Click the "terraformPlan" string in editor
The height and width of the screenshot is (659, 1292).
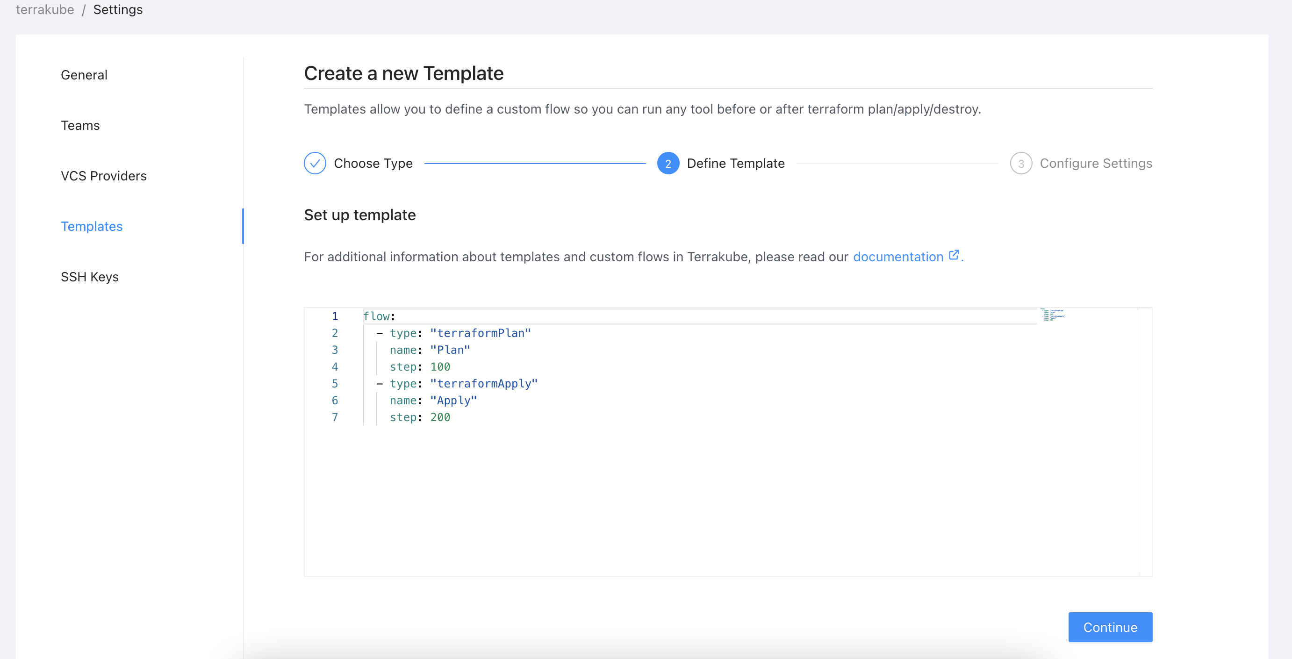click(x=481, y=333)
